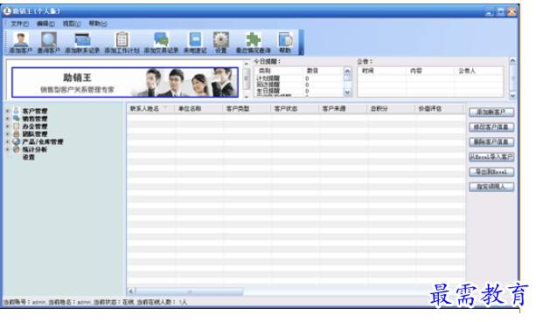
Task: Maximize the 助销王 window
Action: click(501, 11)
